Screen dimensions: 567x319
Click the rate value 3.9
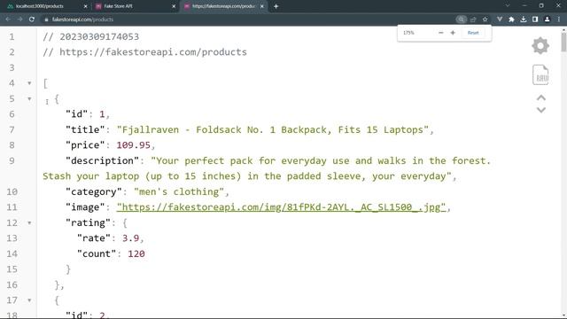pos(130,238)
